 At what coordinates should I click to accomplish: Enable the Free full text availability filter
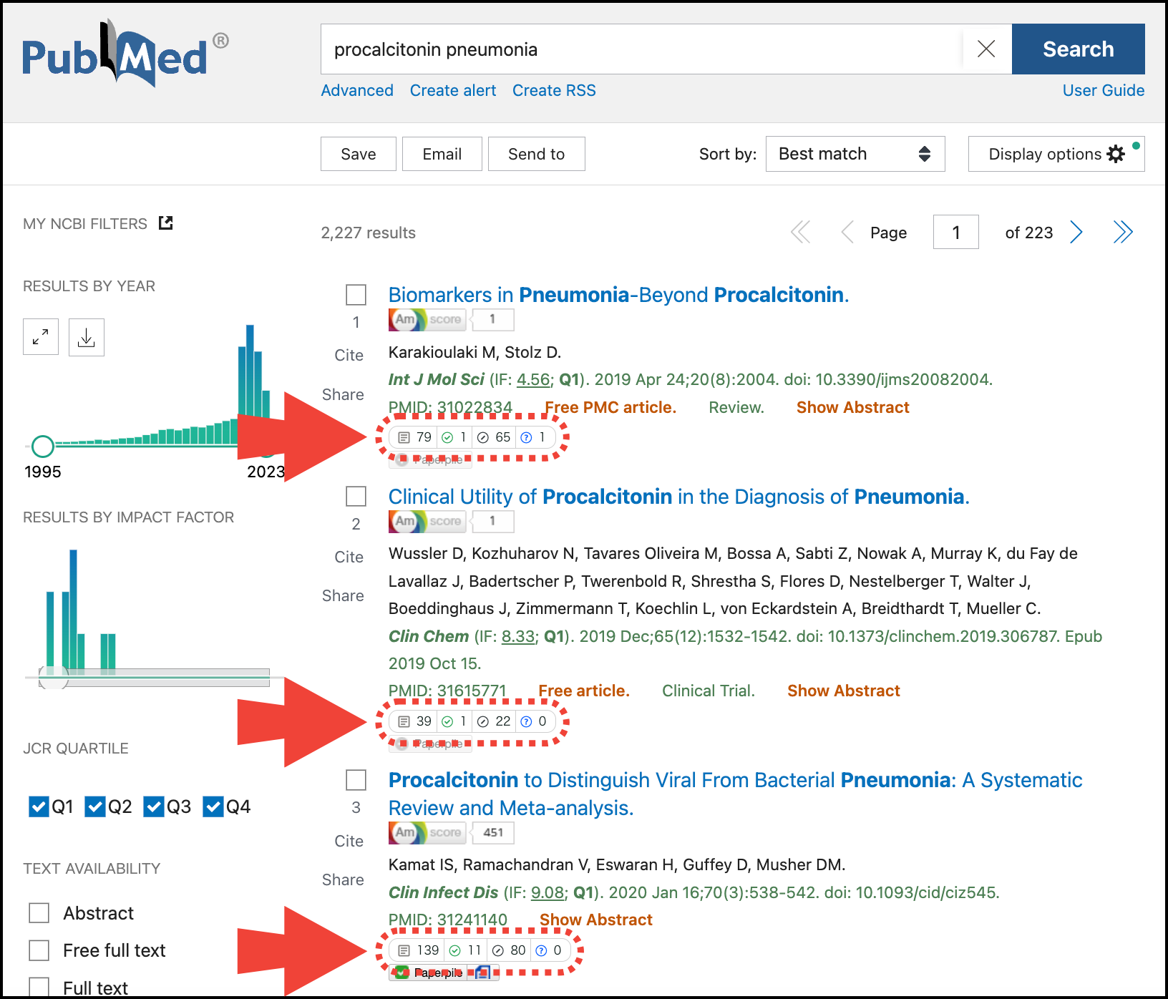pyautogui.click(x=39, y=950)
